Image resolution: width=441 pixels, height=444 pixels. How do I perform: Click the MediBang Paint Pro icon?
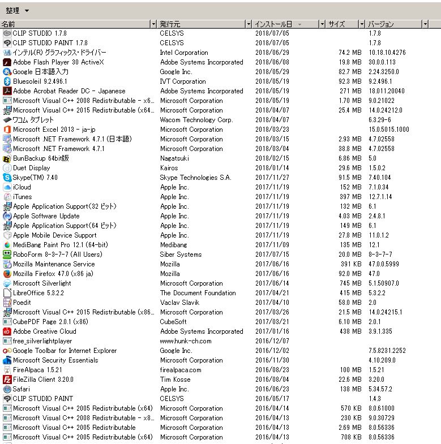[7, 245]
